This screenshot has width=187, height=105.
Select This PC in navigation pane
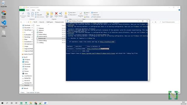pos(25,57)
